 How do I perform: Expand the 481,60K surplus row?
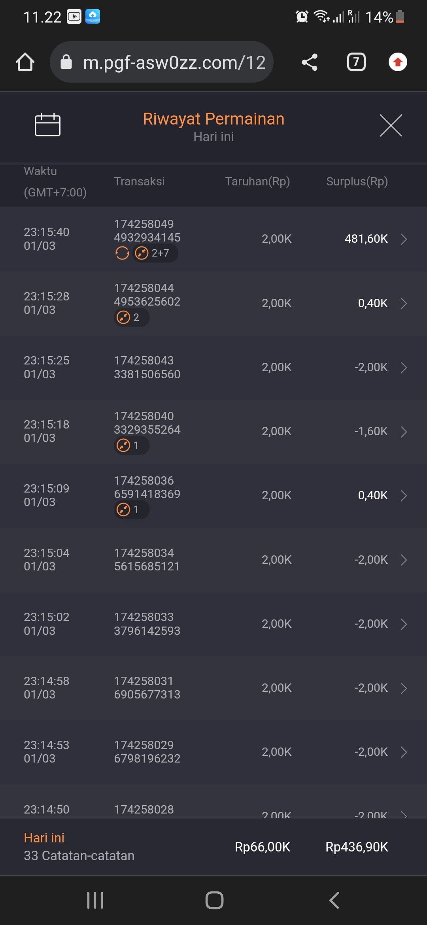[403, 239]
